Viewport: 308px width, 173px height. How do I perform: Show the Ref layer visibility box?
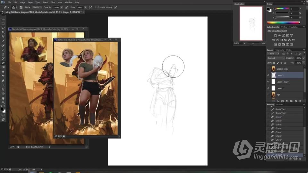click(268, 95)
